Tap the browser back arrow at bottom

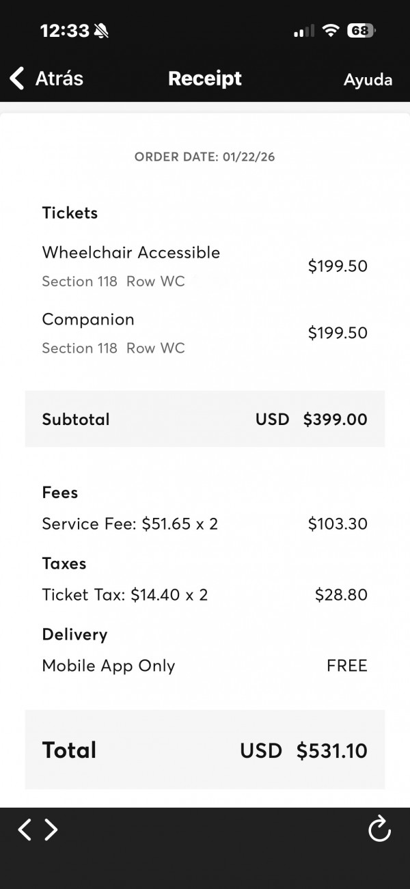(25, 830)
